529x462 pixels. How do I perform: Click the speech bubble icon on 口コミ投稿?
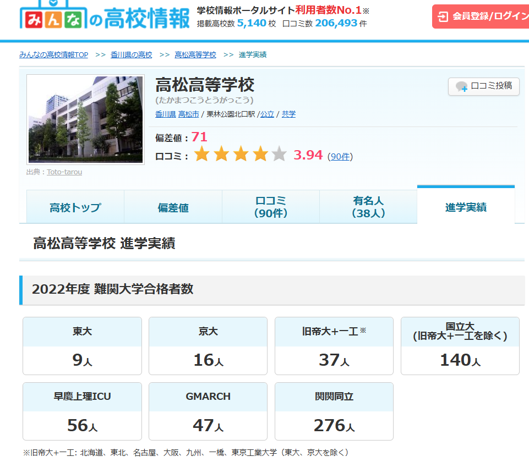(461, 86)
